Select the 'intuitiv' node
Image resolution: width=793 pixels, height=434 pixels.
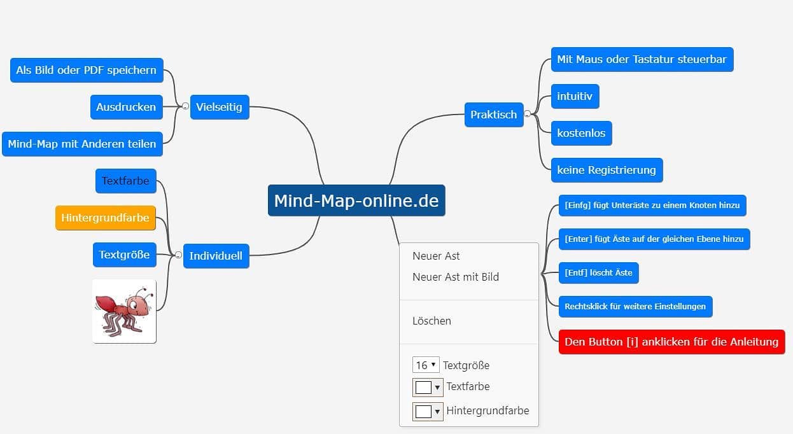coord(575,96)
